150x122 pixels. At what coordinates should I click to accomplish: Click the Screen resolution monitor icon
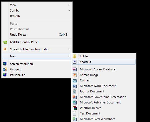coord(5,64)
